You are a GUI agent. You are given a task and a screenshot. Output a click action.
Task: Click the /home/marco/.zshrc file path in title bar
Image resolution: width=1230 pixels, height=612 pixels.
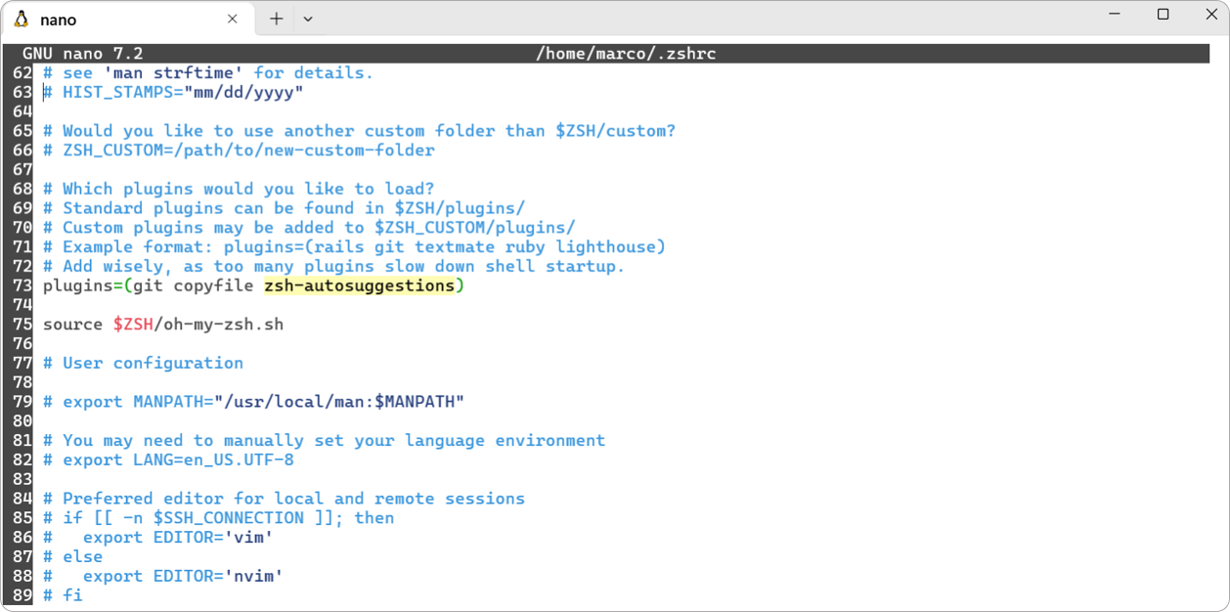pos(626,53)
